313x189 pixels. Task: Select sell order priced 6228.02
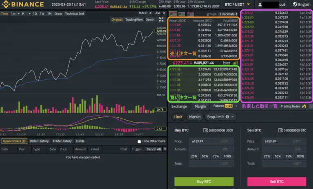point(203,30)
